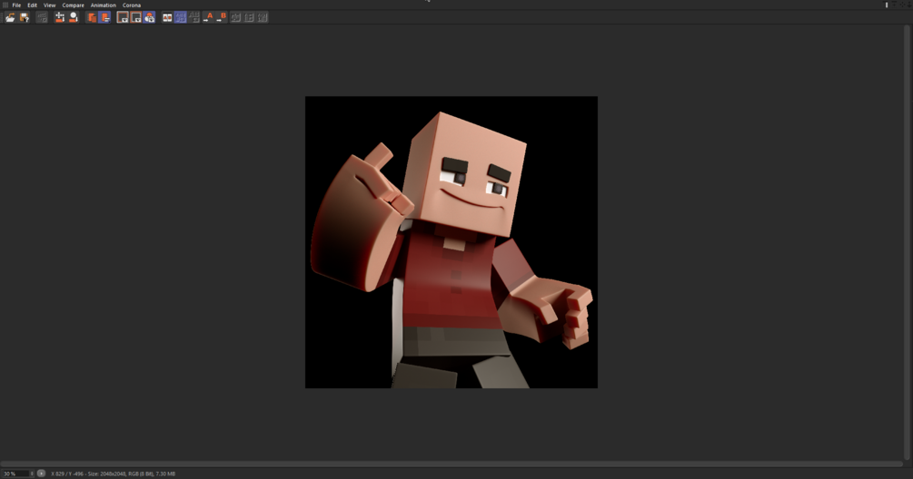
Task: Click the white-framed square display icon
Action: (123, 17)
